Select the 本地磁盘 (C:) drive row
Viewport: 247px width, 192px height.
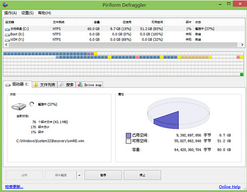pos(124,29)
